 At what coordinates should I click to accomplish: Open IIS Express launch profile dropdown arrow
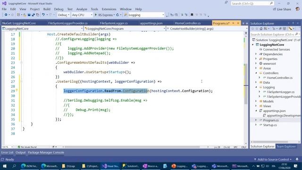(x=114, y=15)
